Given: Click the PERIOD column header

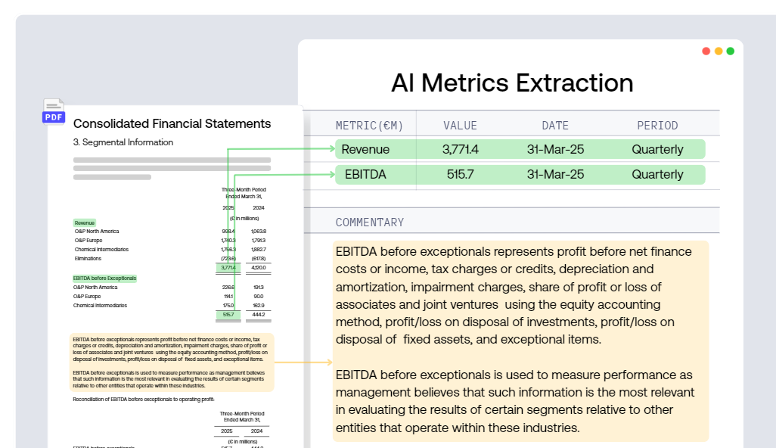Looking at the screenshot, I should click(x=657, y=126).
